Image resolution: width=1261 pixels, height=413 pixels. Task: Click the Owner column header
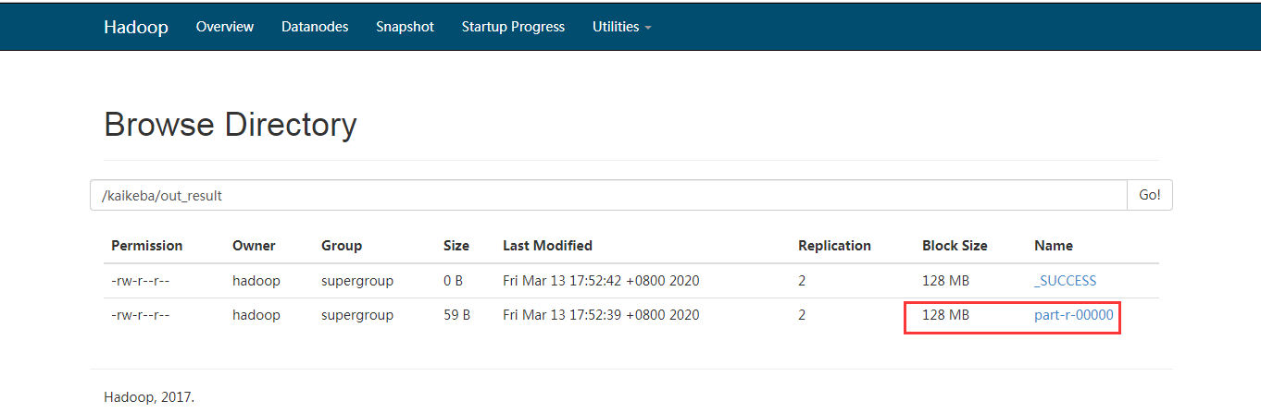pos(254,246)
